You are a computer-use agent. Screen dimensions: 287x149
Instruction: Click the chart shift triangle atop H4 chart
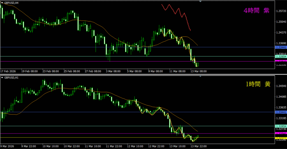point(200,1)
